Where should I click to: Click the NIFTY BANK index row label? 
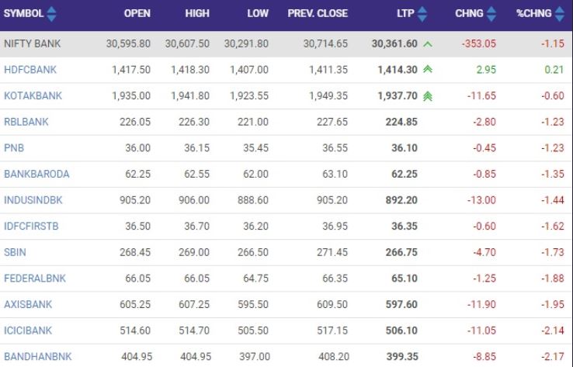[x=31, y=43]
